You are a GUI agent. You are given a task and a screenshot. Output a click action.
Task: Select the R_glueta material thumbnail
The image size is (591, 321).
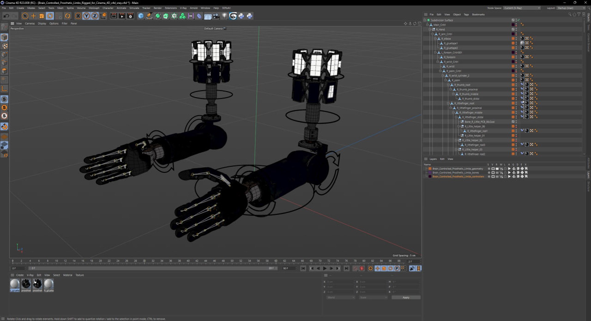coord(49,285)
